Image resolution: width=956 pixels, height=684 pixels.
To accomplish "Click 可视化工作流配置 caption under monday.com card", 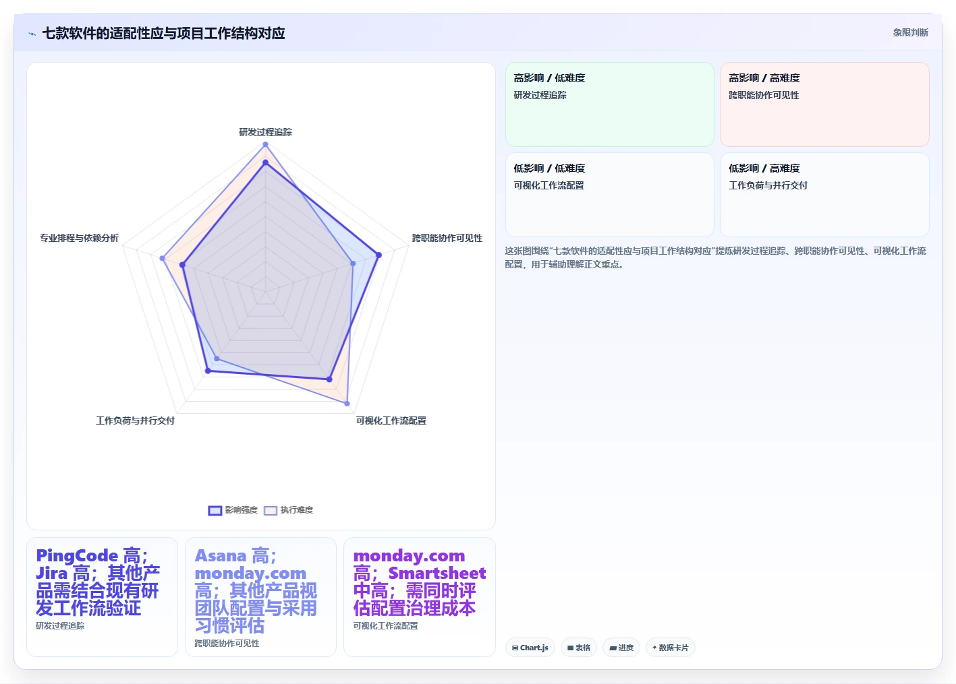I will tap(386, 626).
